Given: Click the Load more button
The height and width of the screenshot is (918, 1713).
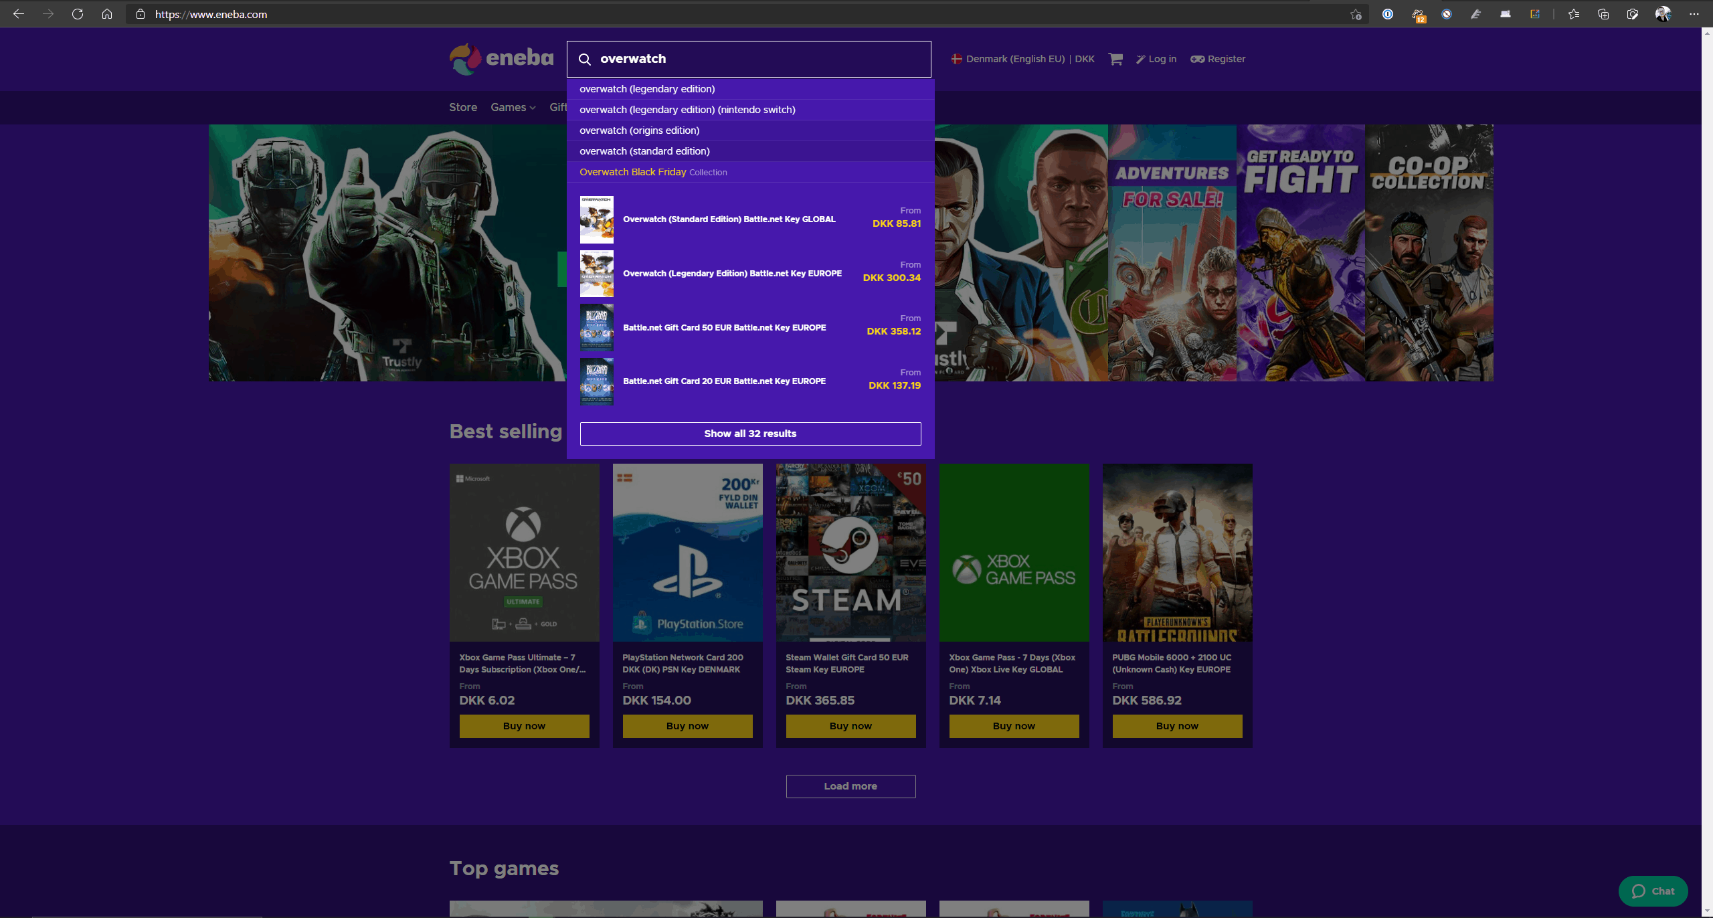Looking at the screenshot, I should 850,786.
